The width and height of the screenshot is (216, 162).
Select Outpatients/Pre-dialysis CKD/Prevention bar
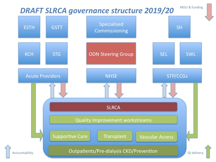[113, 150]
